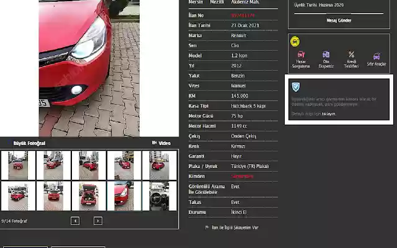Select the headlight close-up thumbnail
Viewport: 397px width, 248px height.
(x=124, y=196)
